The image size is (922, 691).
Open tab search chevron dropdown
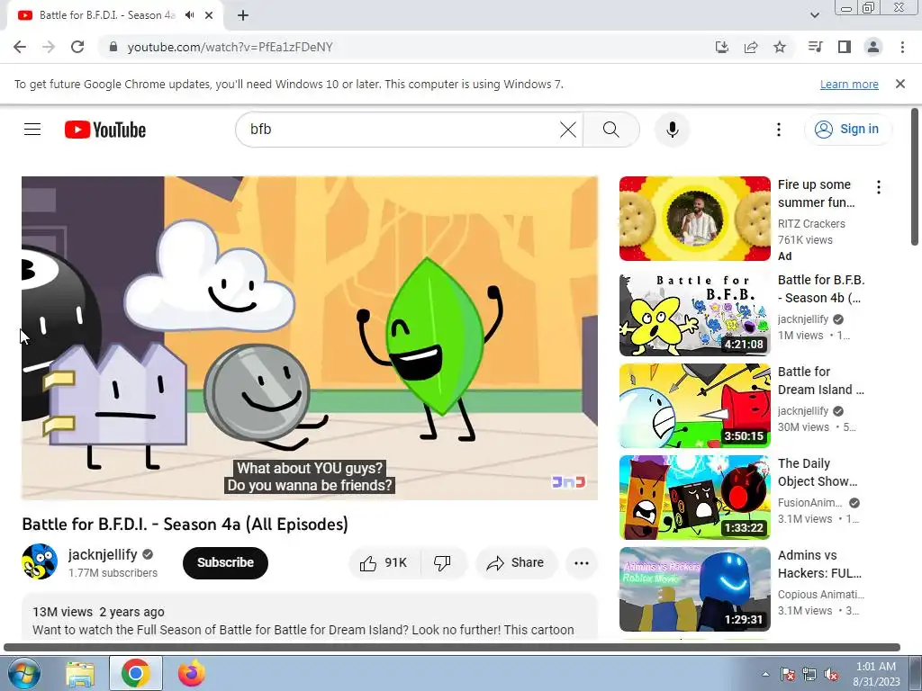click(x=815, y=15)
